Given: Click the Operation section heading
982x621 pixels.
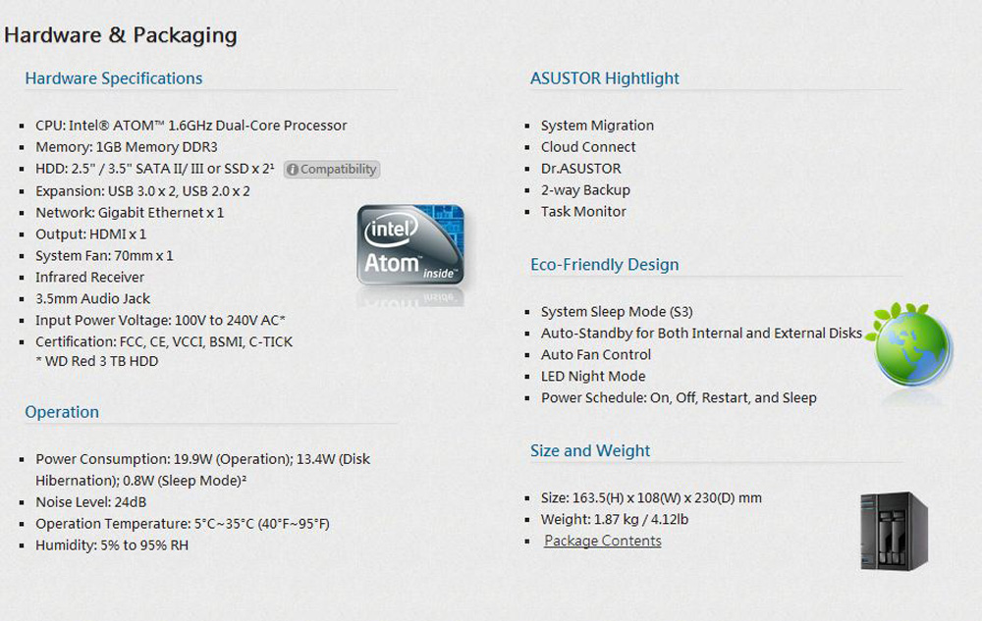Looking at the screenshot, I should click(62, 412).
